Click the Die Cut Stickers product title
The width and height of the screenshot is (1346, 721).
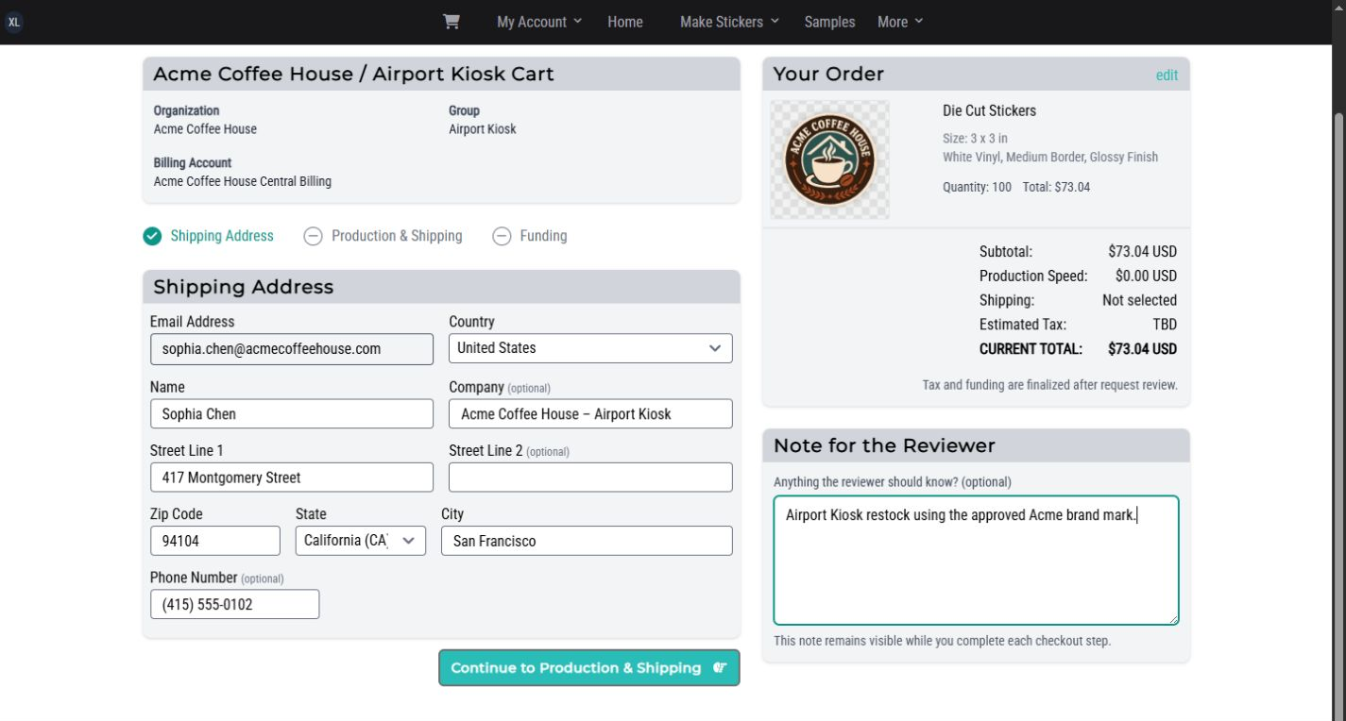pos(989,110)
